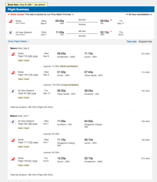
Task: Click the Book Now price banner
Action: [26, 5]
